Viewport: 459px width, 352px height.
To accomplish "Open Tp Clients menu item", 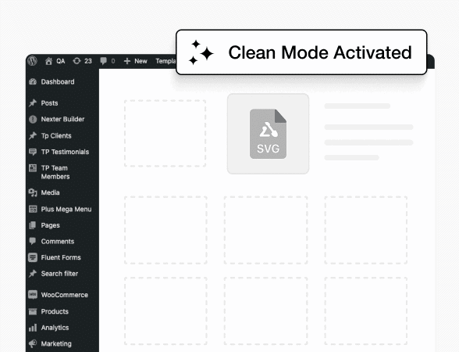I will tap(56, 136).
